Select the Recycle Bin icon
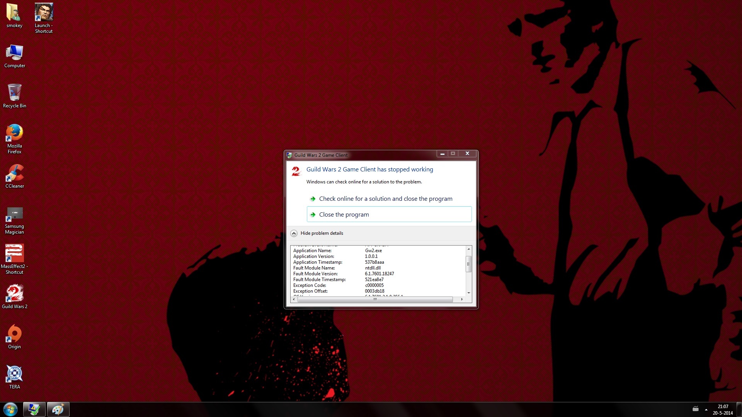Viewport: 742px width, 417px height. [14, 96]
